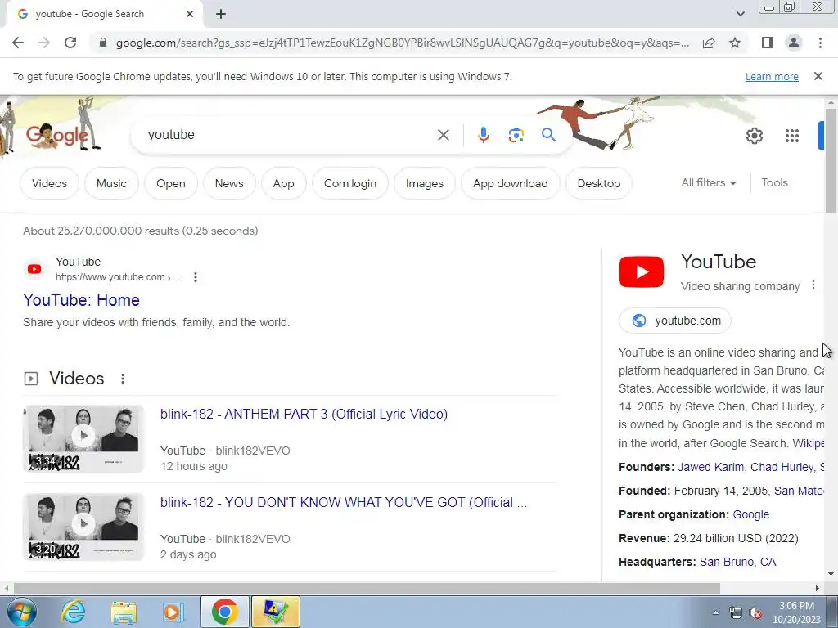The image size is (838, 628).
Task: Click inside the 'youtube' search field
Action: point(289,135)
